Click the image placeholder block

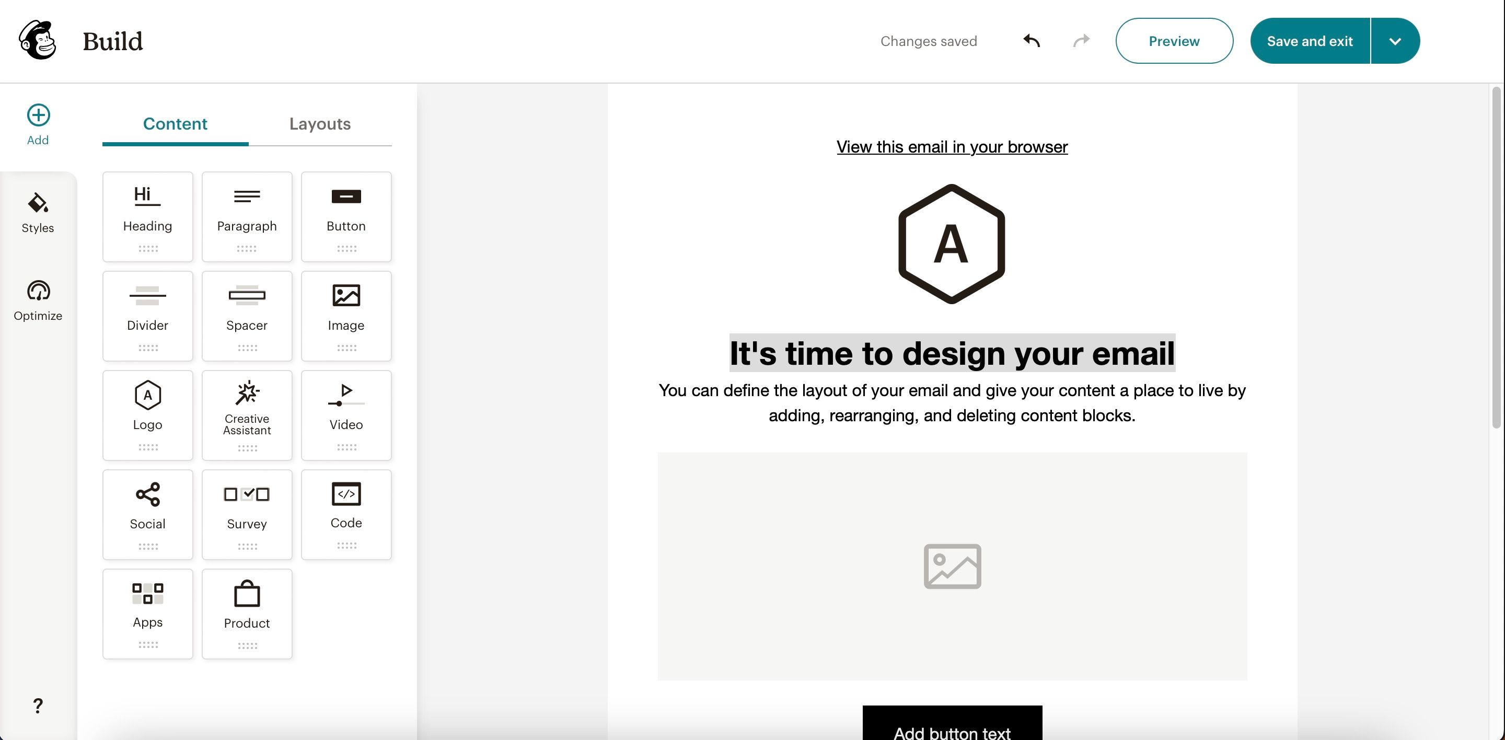tap(951, 566)
